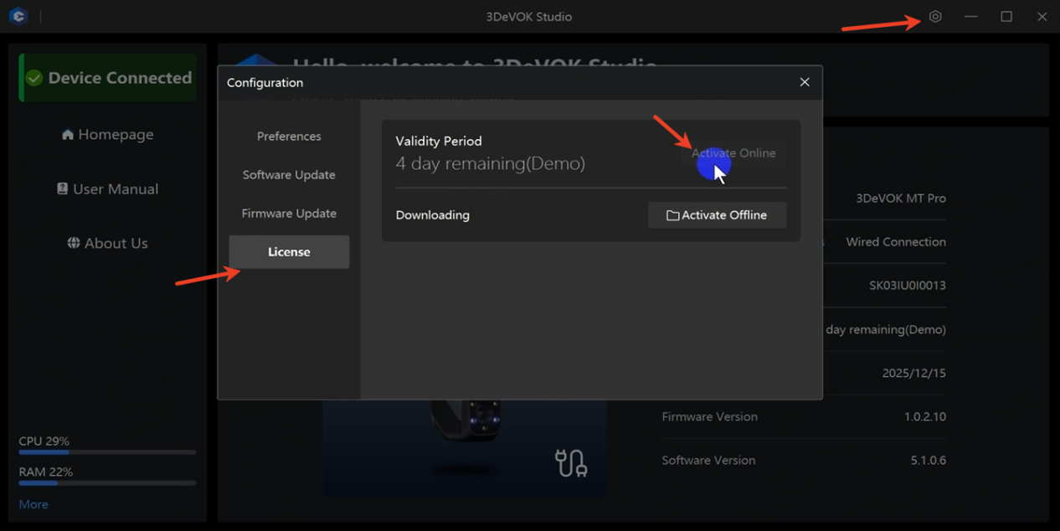Viewport: 1060px width, 531px height.
Task: Click RAM 22% label
Action: coord(45,472)
